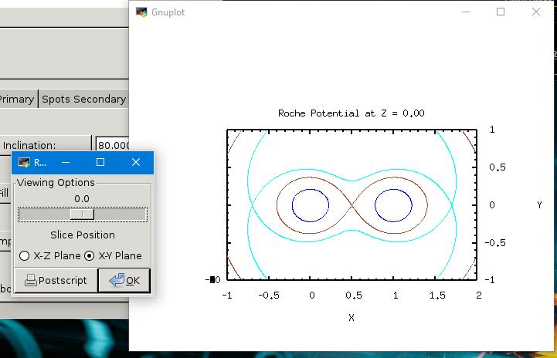Close the Gnuplot window
The height and width of the screenshot is (358, 557).
[x=536, y=12]
